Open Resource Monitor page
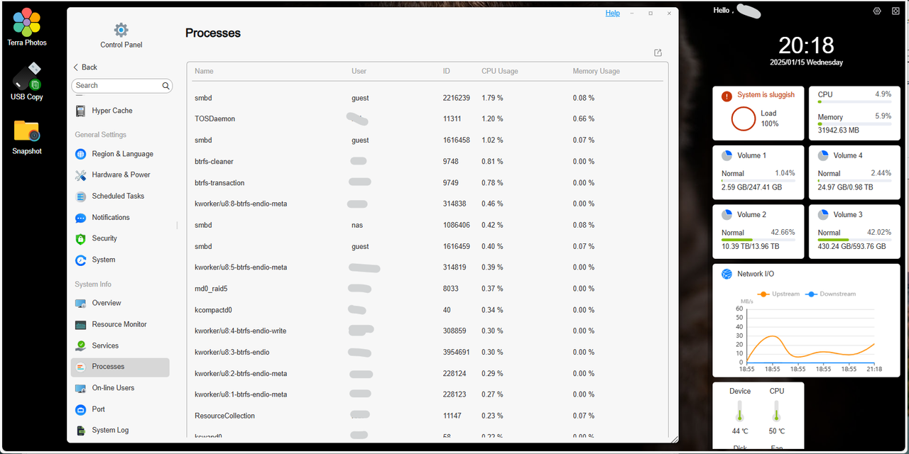The height and width of the screenshot is (454, 909). point(120,324)
